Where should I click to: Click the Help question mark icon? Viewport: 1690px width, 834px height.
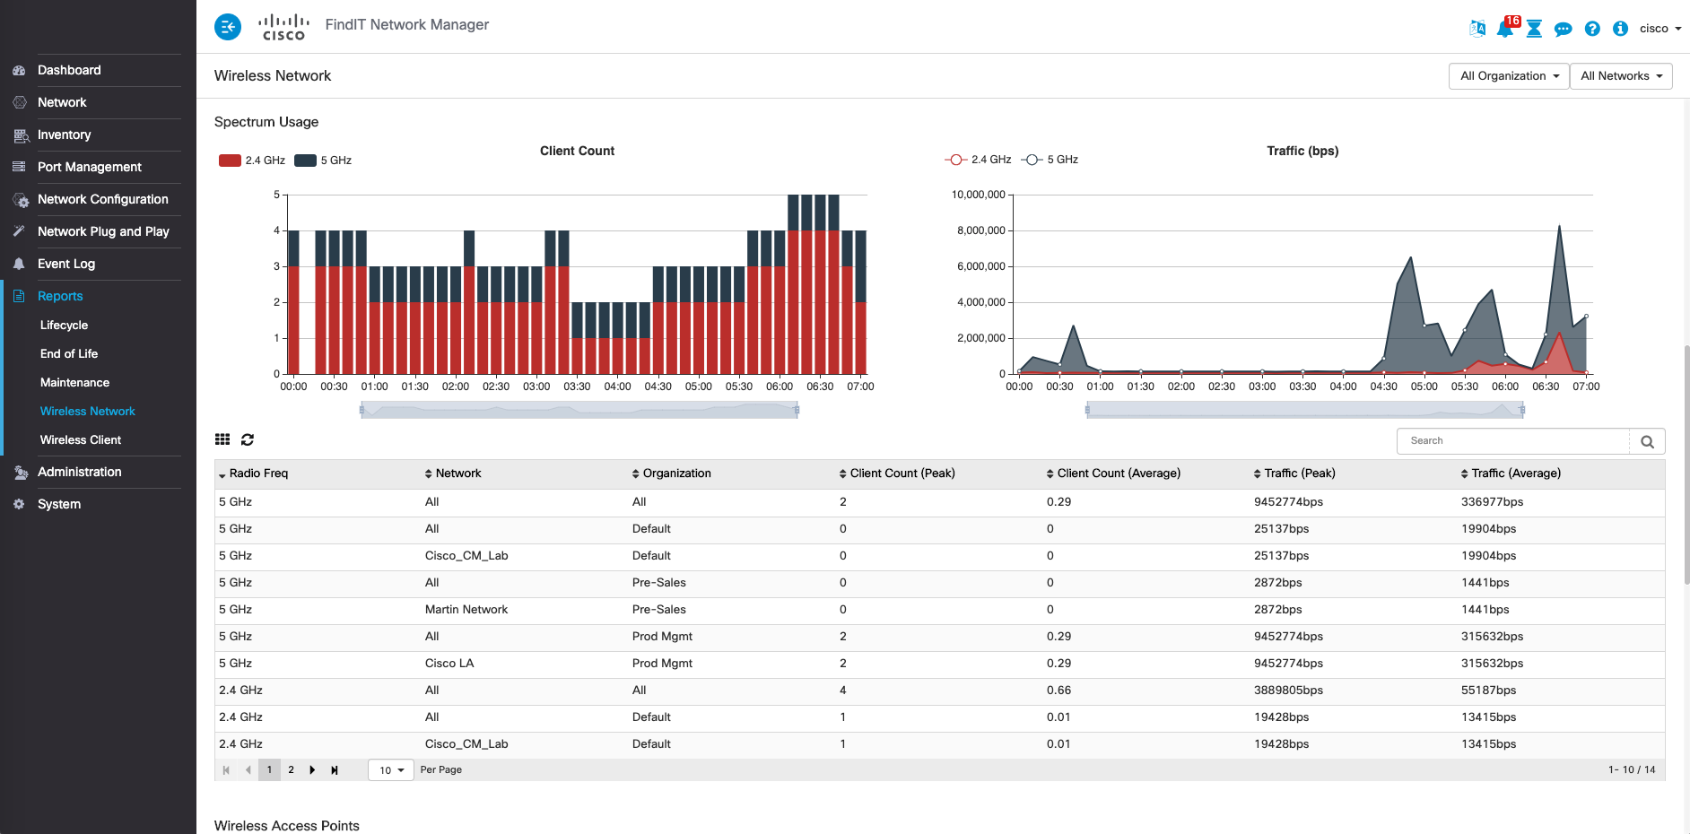1592,29
